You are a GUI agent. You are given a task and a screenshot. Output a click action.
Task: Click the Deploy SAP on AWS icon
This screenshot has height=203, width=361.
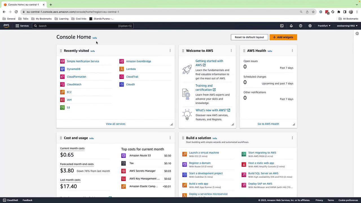coord(244,185)
